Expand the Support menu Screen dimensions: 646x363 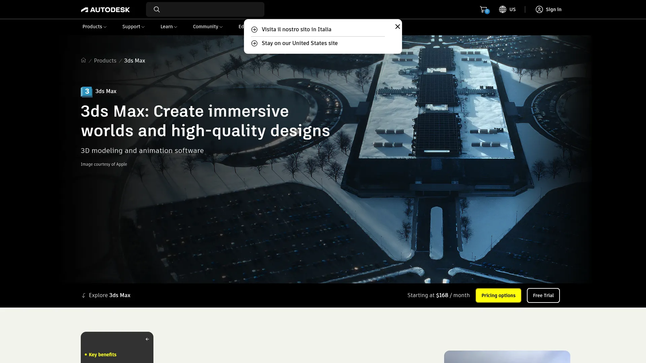[134, 27]
